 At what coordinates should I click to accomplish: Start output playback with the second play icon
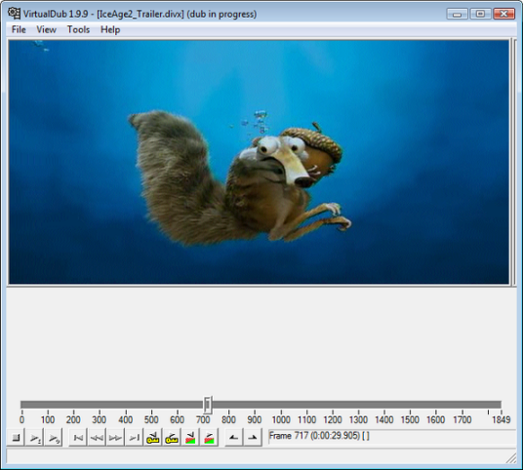(54, 437)
